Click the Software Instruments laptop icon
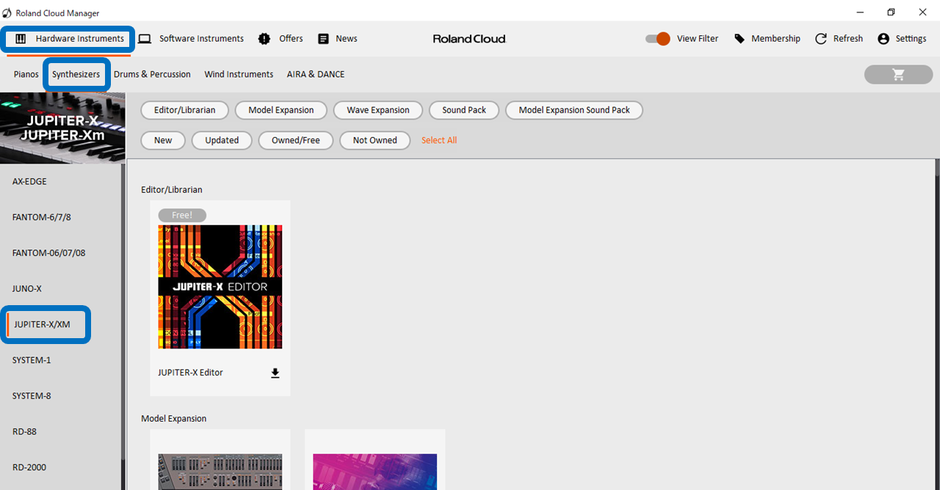 (145, 39)
